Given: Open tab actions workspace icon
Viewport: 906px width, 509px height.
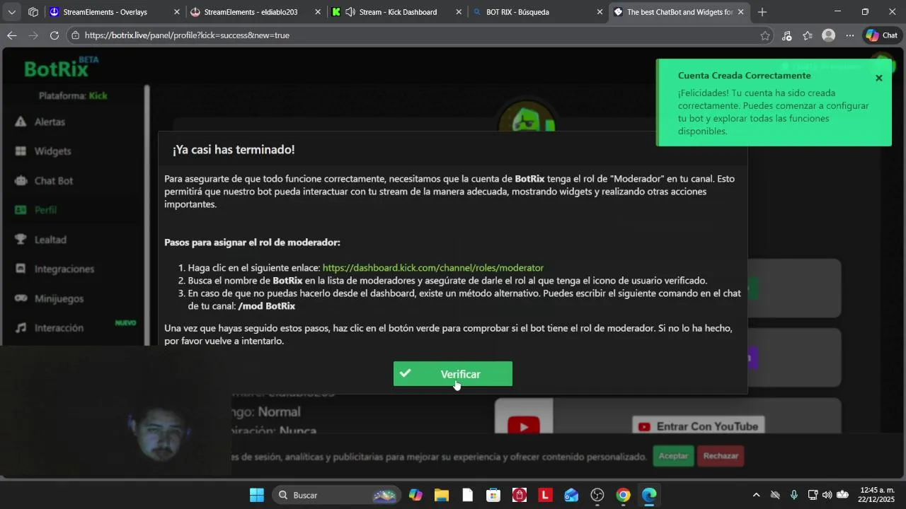Looking at the screenshot, I should [33, 12].
